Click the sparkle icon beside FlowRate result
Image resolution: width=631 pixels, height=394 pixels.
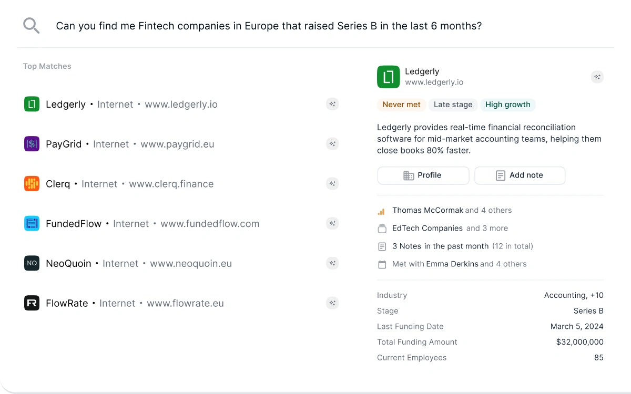click(332, 303)
